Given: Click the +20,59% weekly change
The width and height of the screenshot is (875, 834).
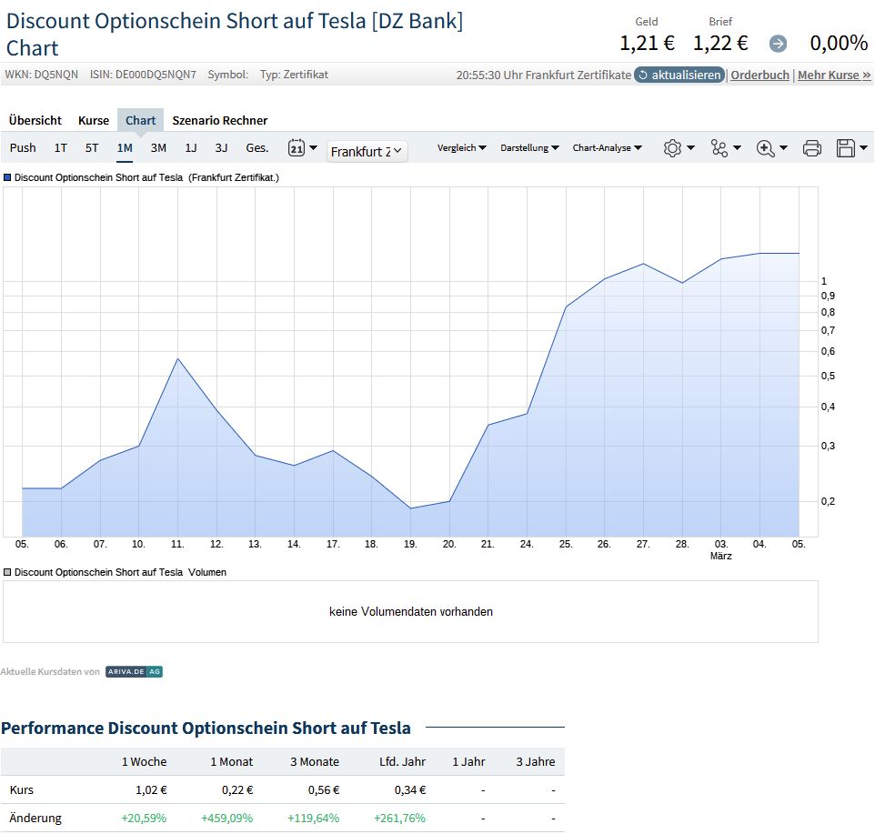Looking at the screenshot, I should [x=144, y=819].
